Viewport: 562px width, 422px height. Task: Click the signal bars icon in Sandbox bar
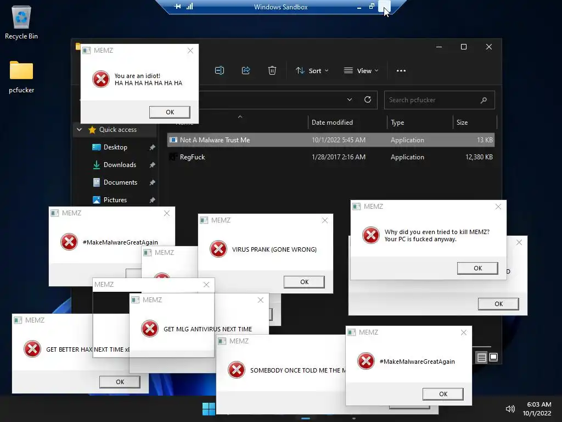coord(189,7)
